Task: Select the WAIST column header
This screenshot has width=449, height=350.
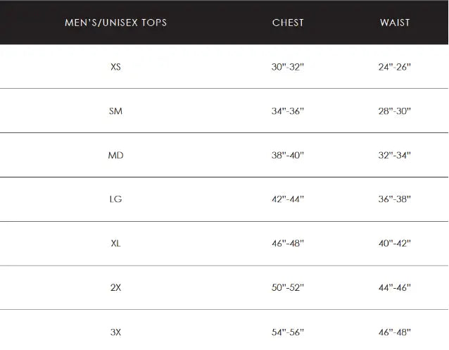Action: [x=395, y=23]
